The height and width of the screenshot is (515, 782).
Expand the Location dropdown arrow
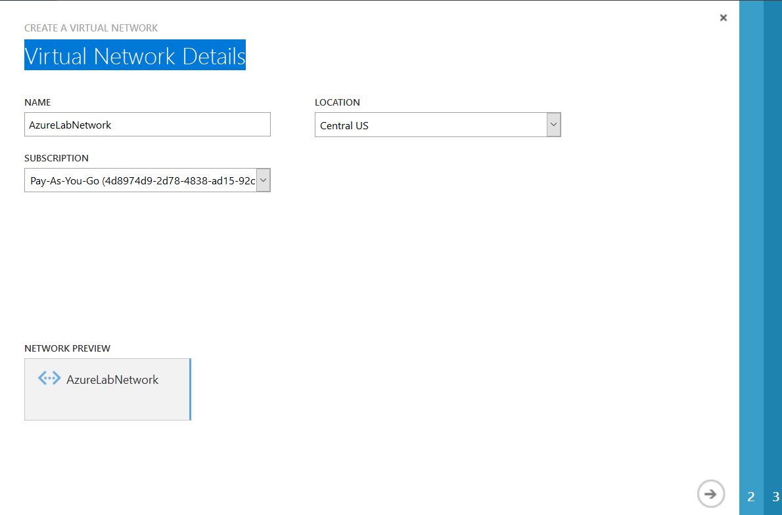pos(553,125)
